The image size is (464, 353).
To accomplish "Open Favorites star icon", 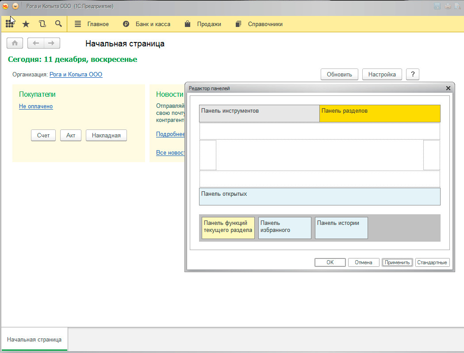I will [x=26, y=24].
